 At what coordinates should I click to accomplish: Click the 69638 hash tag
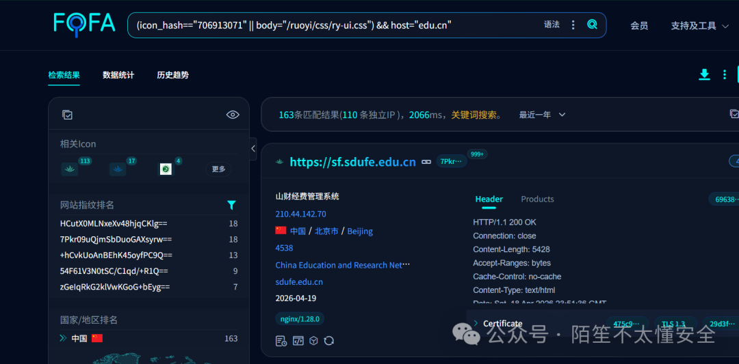click(x=724, y=199)
